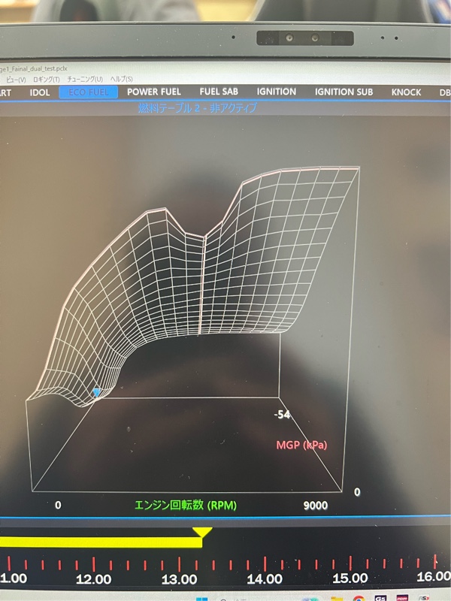Screen dimensions: 451x601
Task: Open the IGNITION SUB tab
Action: click(344, 92)
